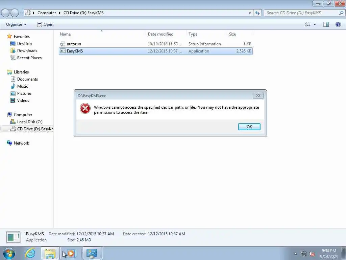Click the Local Disk drive icon
This screenshot has width=346, height=260.
point(13,122)
